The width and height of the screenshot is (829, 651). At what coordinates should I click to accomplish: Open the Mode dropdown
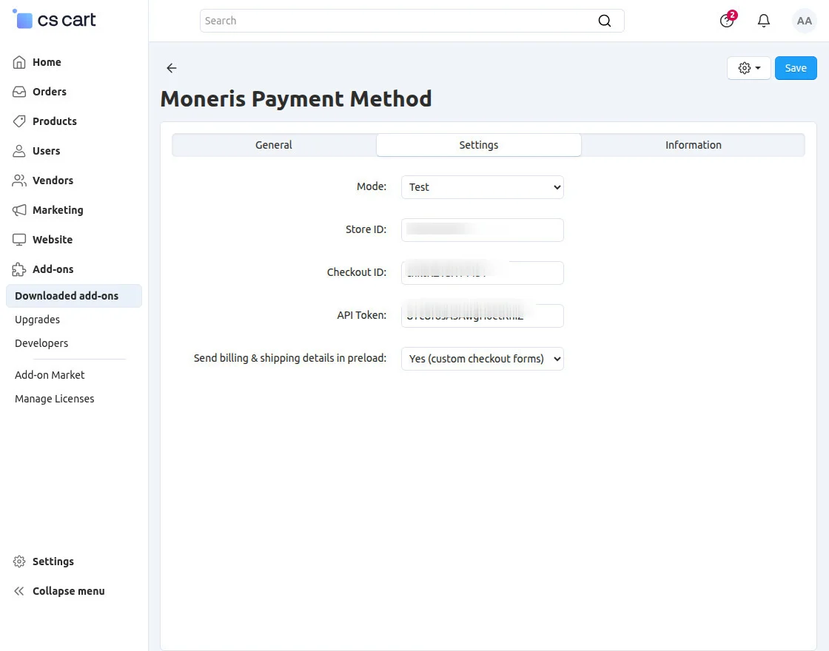coord(482,187)
